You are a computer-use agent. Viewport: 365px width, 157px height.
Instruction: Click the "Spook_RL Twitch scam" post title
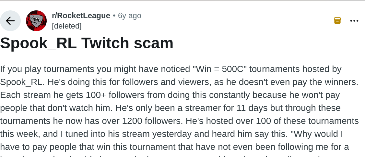click(87, 43)
